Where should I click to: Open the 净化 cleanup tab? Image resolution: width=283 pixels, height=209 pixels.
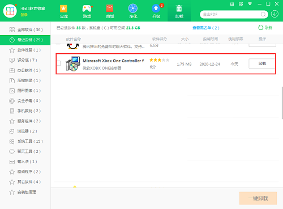[x=133, y=11]
